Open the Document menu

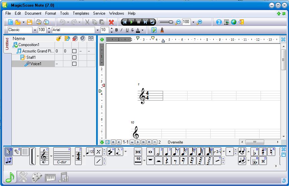(33, 13)
